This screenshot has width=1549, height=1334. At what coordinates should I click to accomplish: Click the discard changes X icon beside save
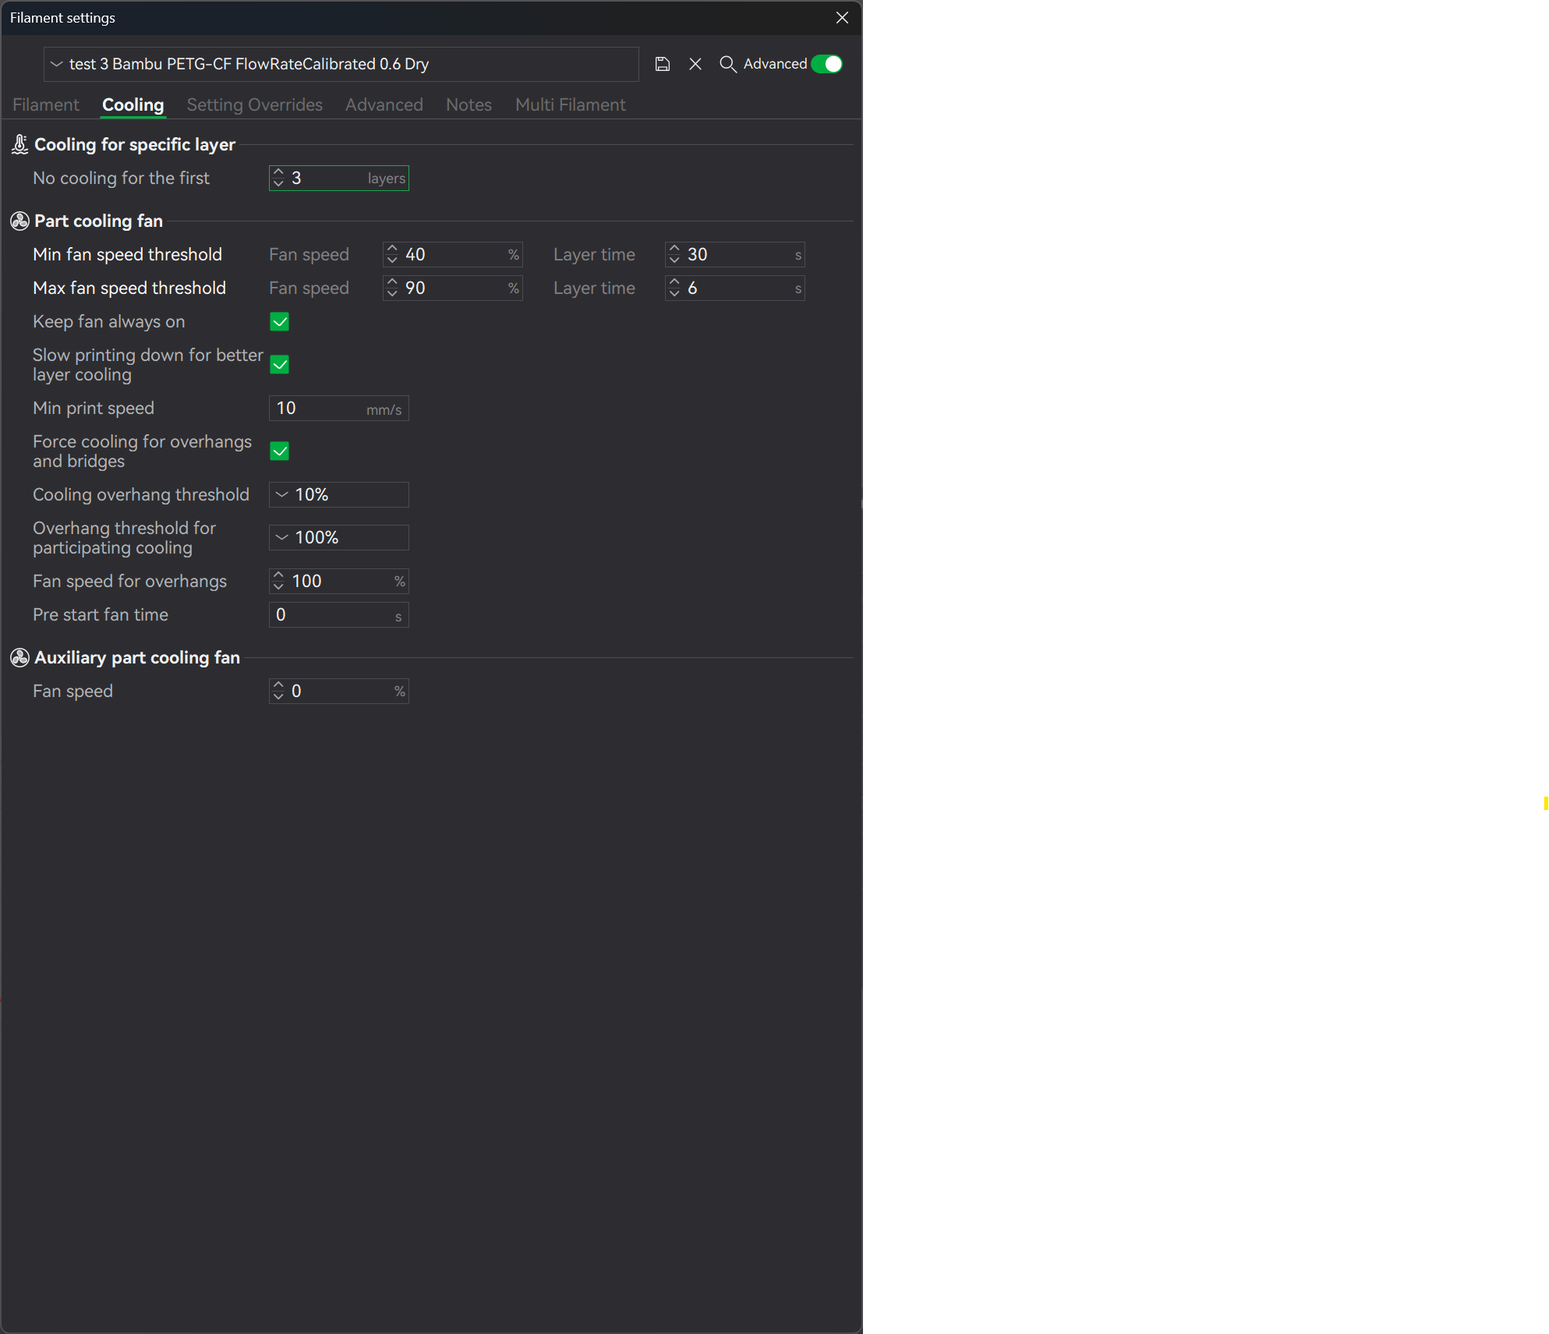click(695, 64)
